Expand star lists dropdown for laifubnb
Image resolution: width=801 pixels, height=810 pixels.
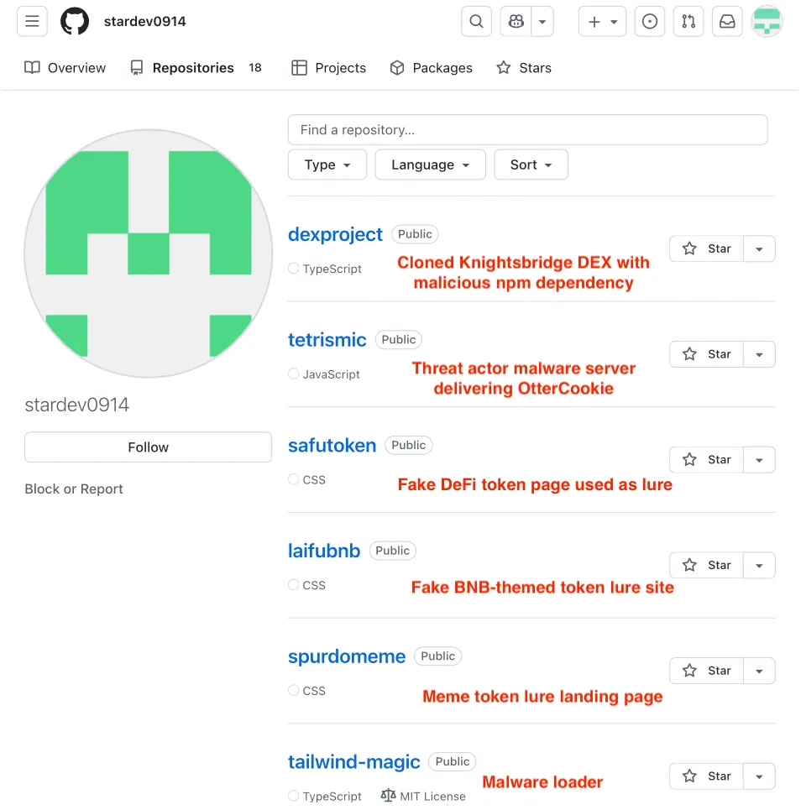[759, 565]
